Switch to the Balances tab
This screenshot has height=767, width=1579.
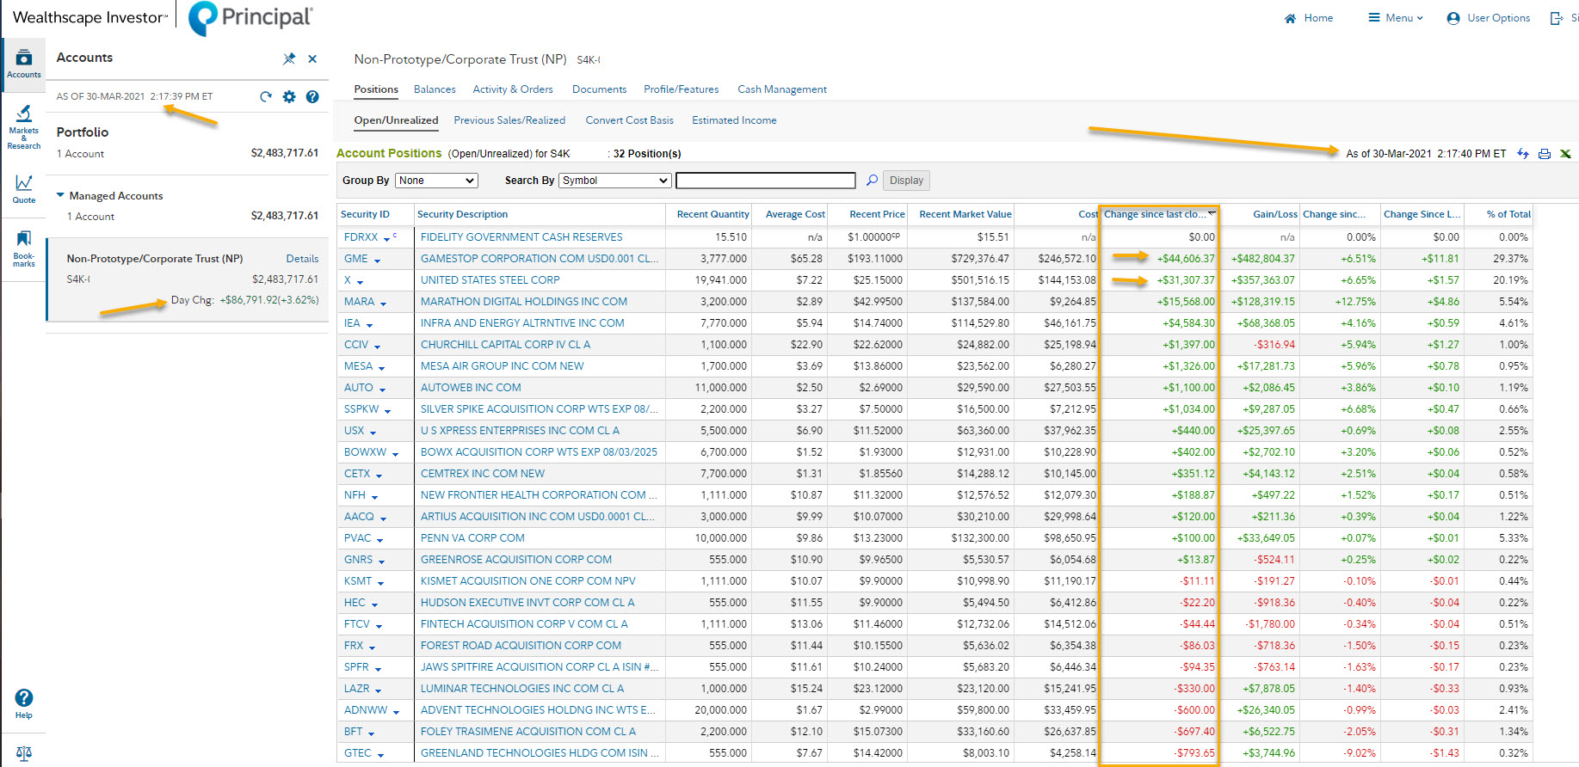pos(435,89)
